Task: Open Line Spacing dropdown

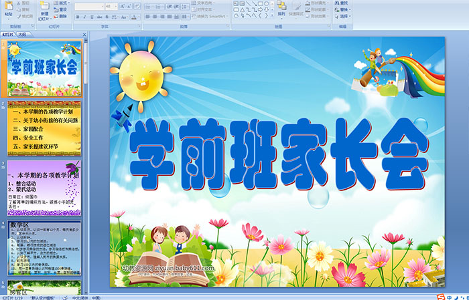Action: 185,6
